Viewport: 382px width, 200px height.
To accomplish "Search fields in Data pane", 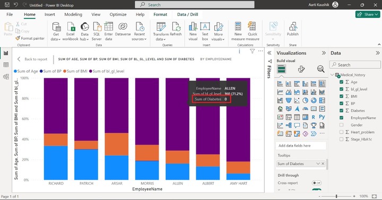I will [x=355, y=65].
